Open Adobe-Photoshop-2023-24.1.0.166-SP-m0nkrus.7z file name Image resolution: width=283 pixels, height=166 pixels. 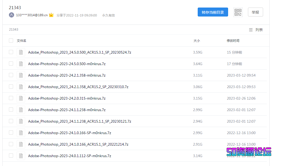coord(70,133)
